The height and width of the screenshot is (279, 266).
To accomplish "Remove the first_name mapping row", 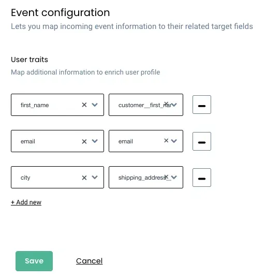I will 202,105.
